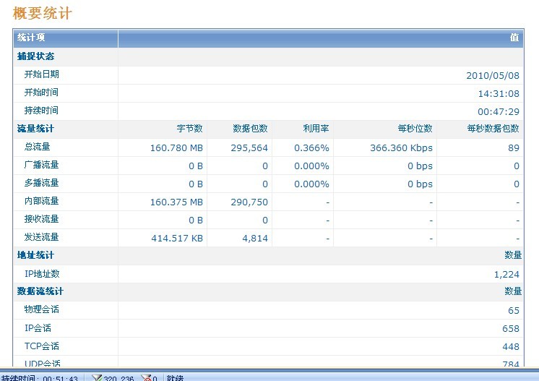Click TCP conversation count 448

click(511, 346)
